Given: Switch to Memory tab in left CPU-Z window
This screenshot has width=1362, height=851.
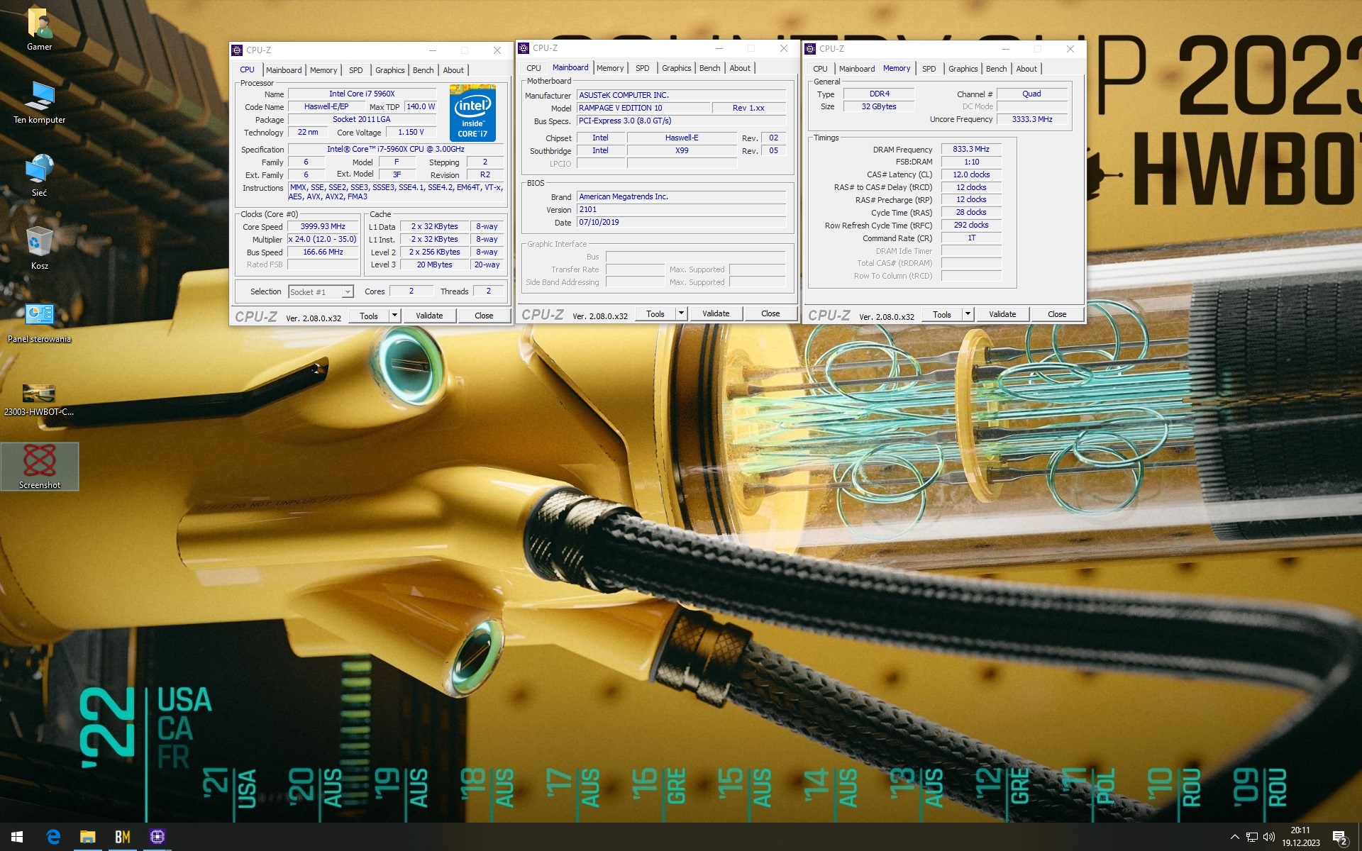Looking at the screenshot, I should click(x=323, y=70).
